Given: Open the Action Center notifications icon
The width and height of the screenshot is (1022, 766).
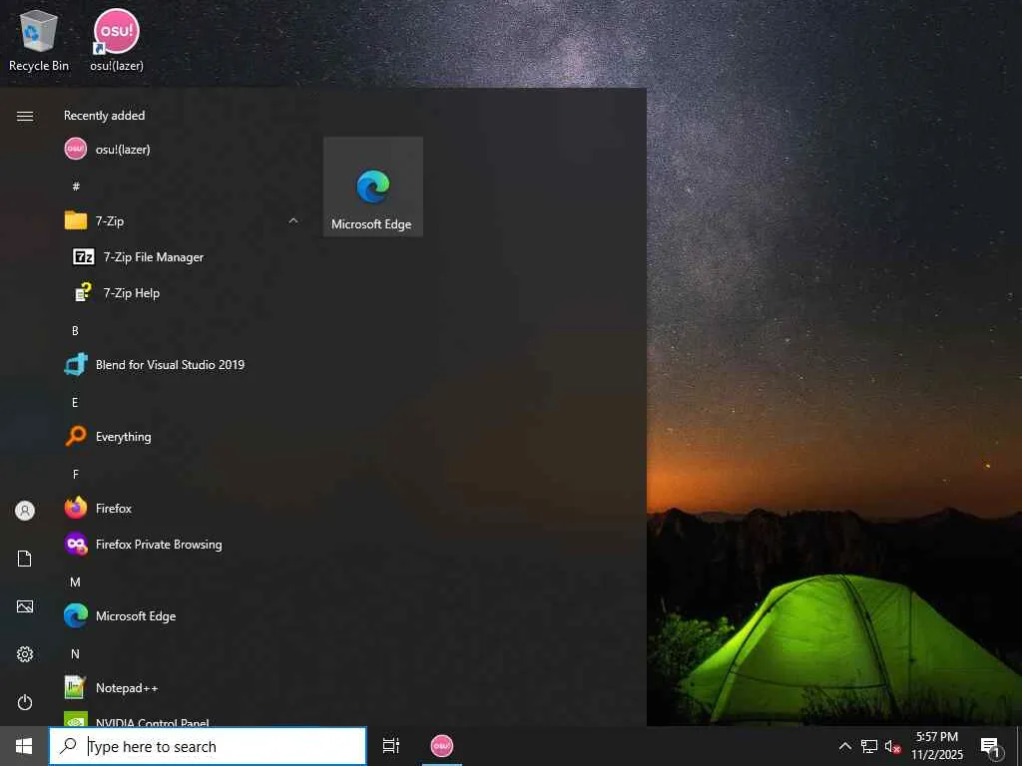Looking at the screenshot, I should click(991, 746).
